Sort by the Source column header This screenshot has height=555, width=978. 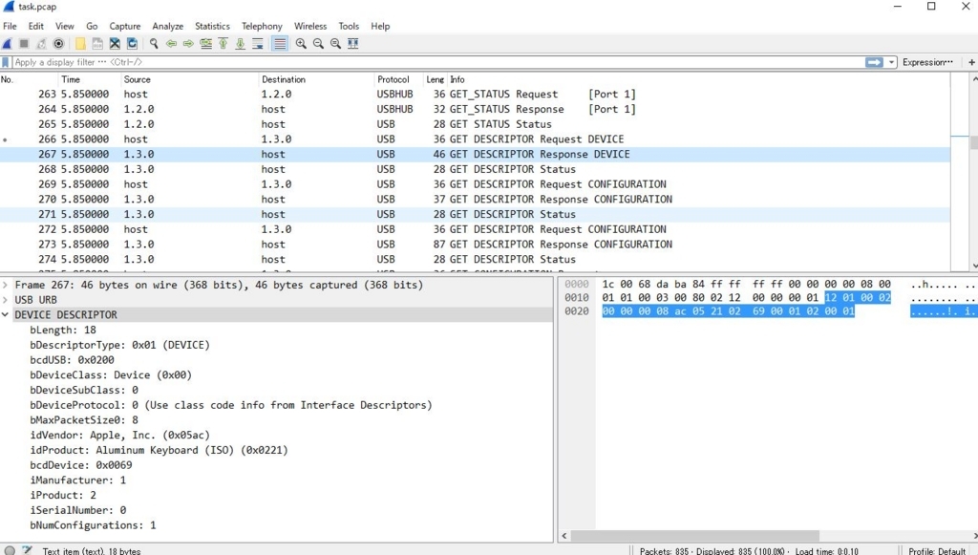click(x=190, y=80)
